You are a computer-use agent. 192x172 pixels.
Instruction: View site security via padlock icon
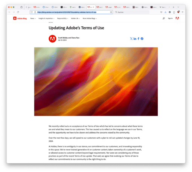coord(35,12)
